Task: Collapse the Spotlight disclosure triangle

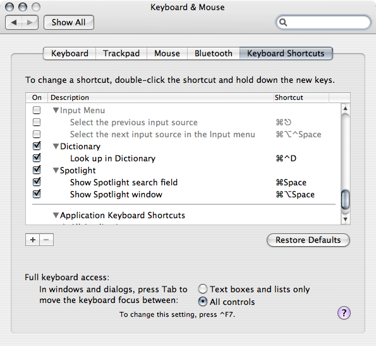Action: coord(56,170)
